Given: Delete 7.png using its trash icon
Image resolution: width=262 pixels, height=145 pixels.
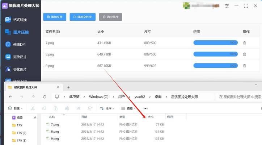Looking at the screenshot, I should tap(245, 43).
